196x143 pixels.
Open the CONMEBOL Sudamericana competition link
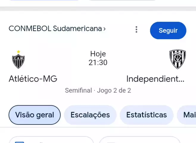[55, 29]
